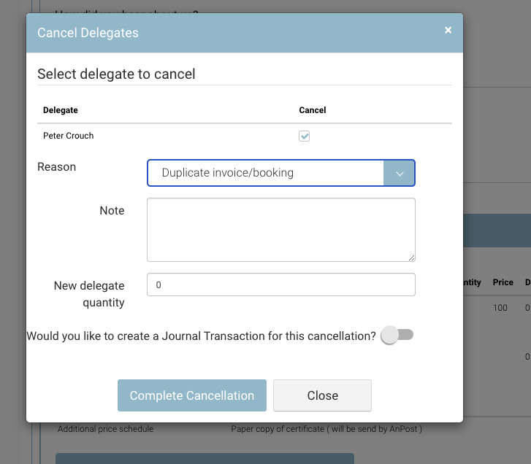Click the Select delegate to cancel heading
The height and width of the screenshot is (464, 531).
click(x=116, y=74)
